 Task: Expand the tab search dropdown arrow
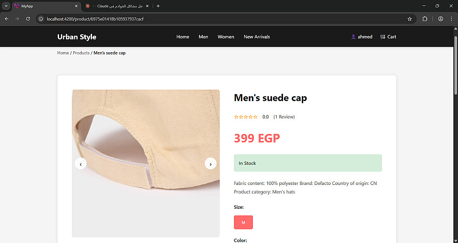(x=6, y=6)
